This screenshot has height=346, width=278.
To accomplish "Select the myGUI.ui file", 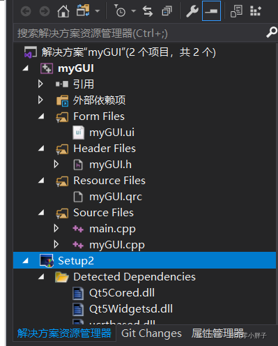I will tap(111, 133).
